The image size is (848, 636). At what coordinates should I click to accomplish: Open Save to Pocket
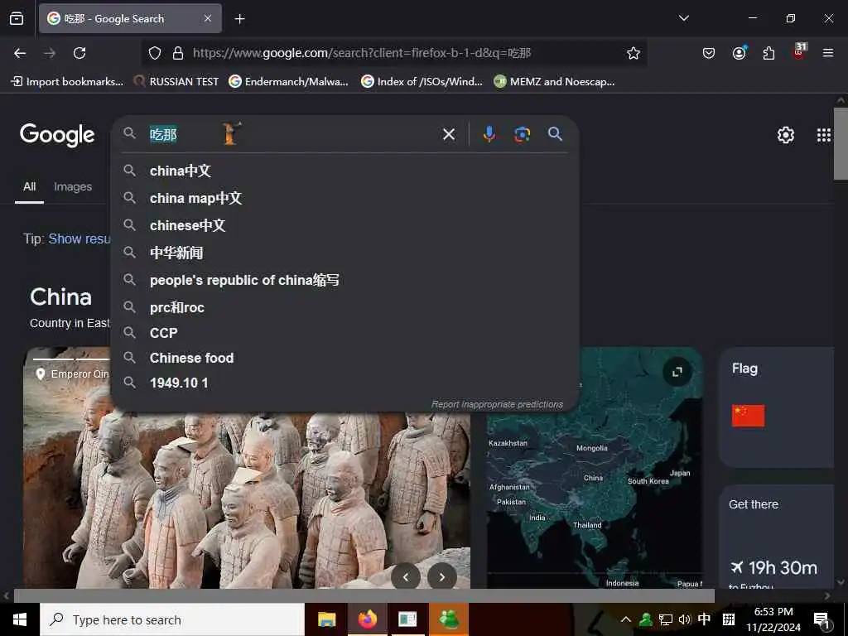[709, 53]
